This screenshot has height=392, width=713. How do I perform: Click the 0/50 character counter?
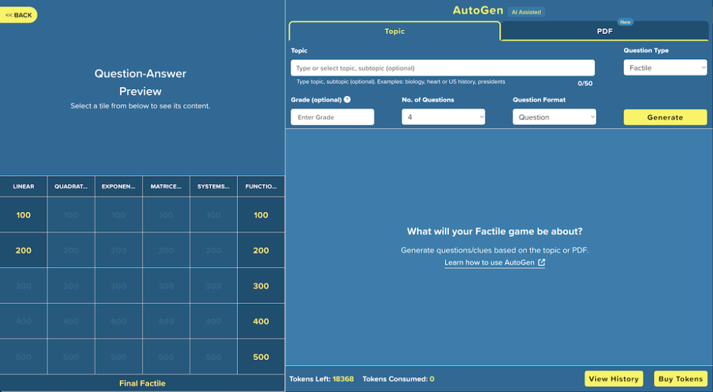(x=585, y=83)
